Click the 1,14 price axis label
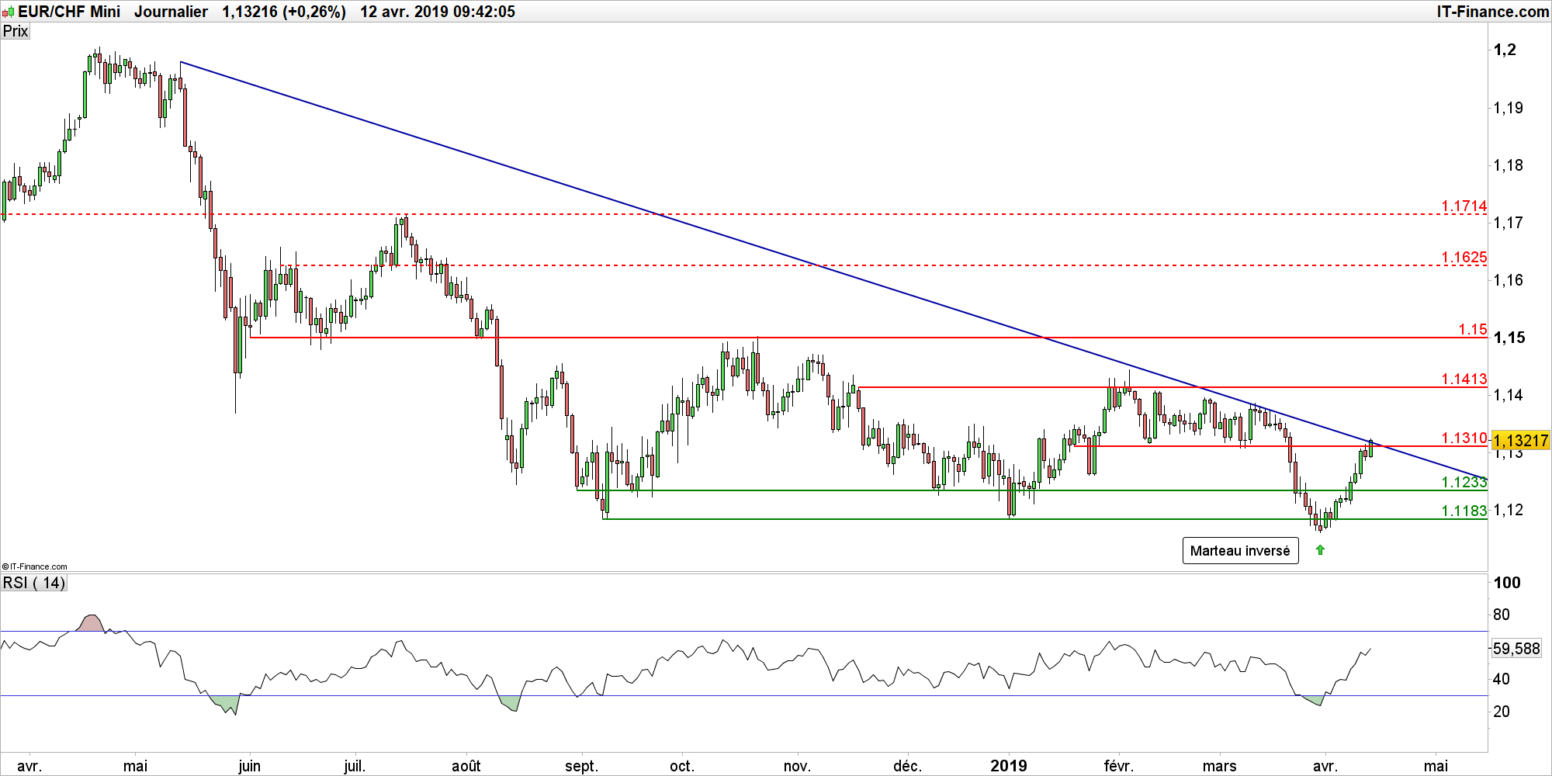Viewport: 1552px width, 776px height. coord(1509,395)
